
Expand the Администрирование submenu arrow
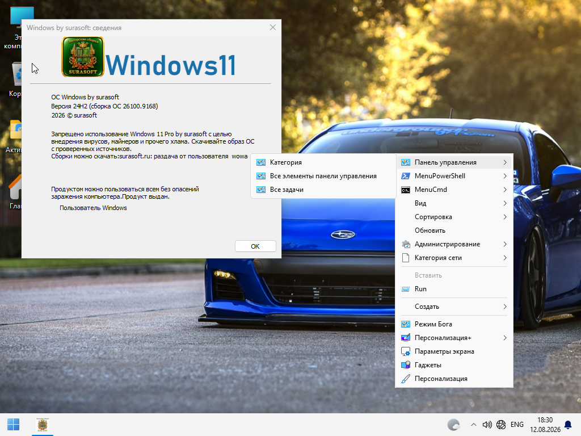504,244
